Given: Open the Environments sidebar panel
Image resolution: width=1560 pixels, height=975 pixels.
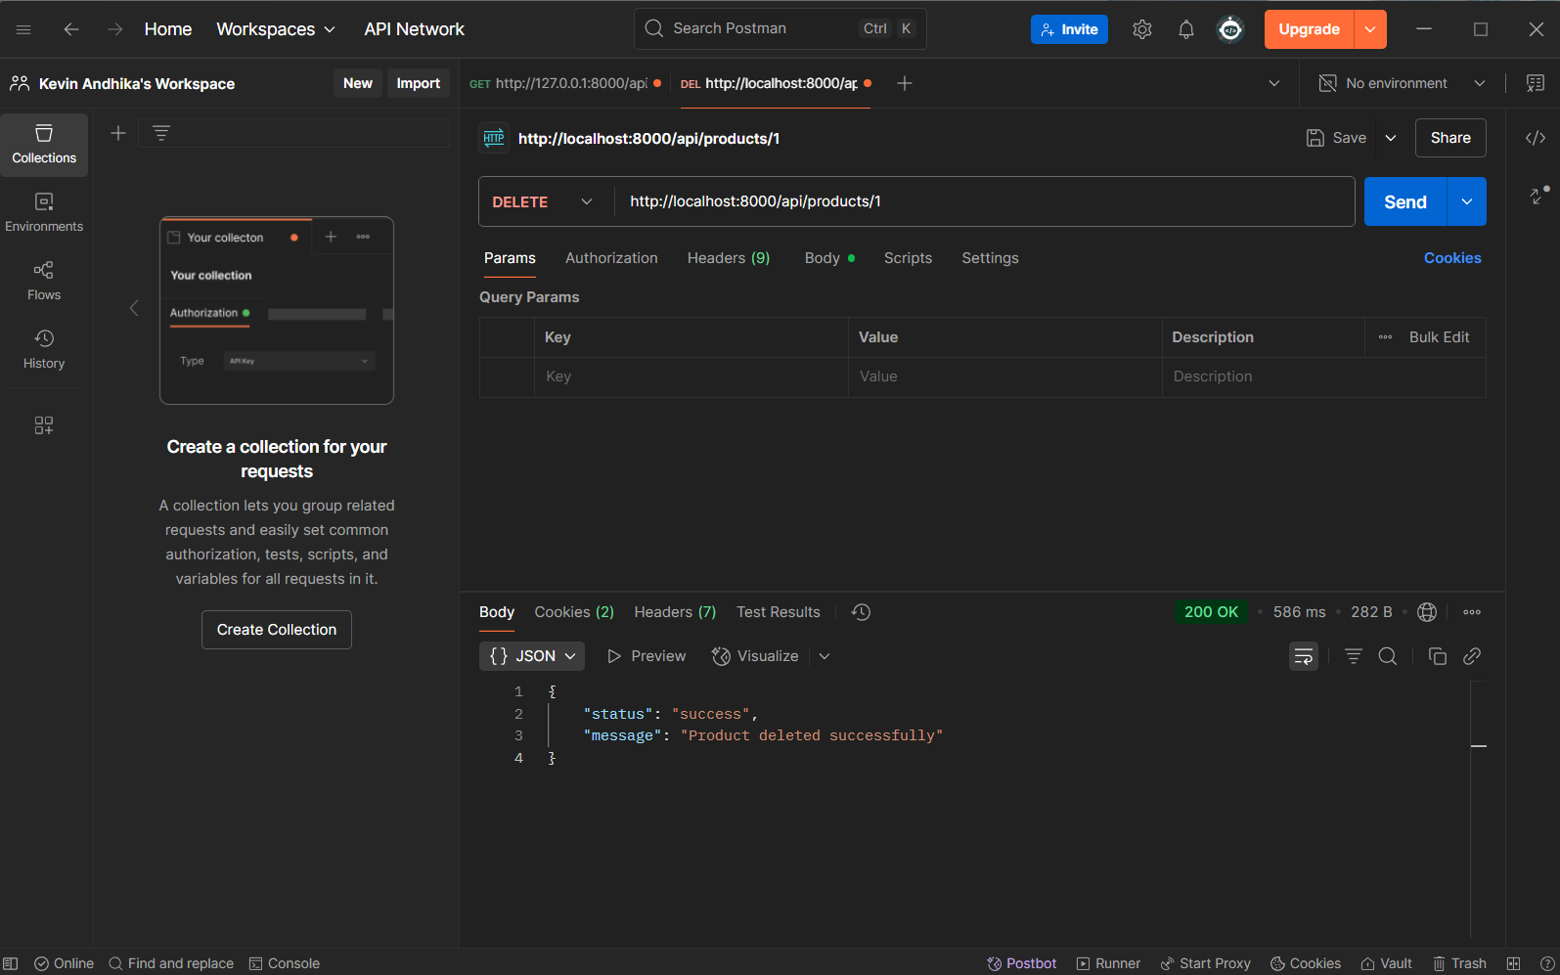Looking at the screenshot, I should point(44,212).
